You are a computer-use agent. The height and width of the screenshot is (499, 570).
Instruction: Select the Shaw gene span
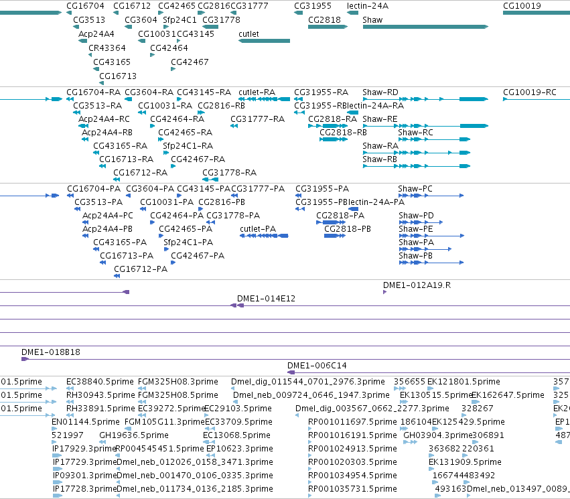pos(425,27)
